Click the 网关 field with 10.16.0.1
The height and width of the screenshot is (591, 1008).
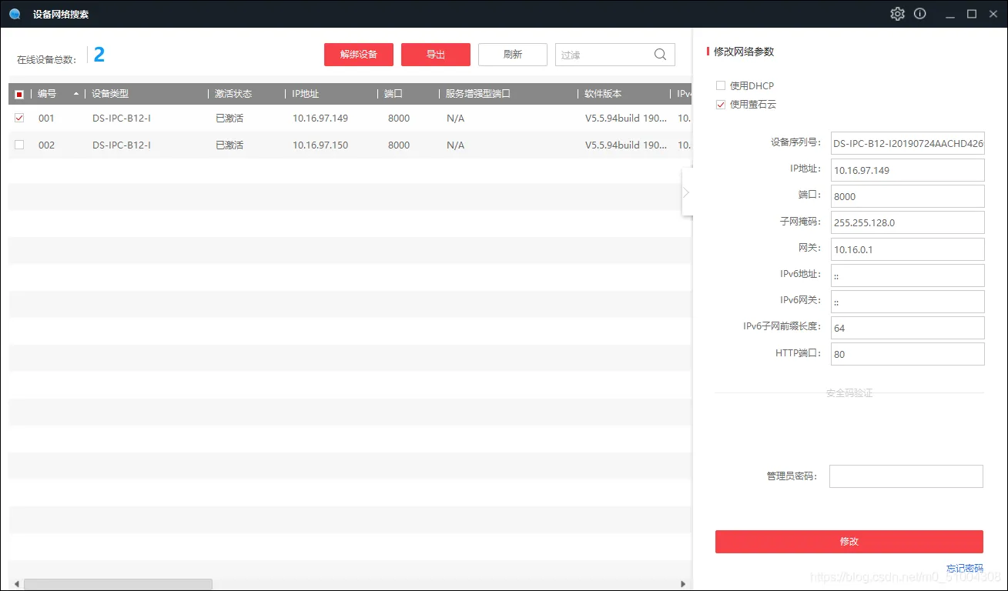point(908,249)
